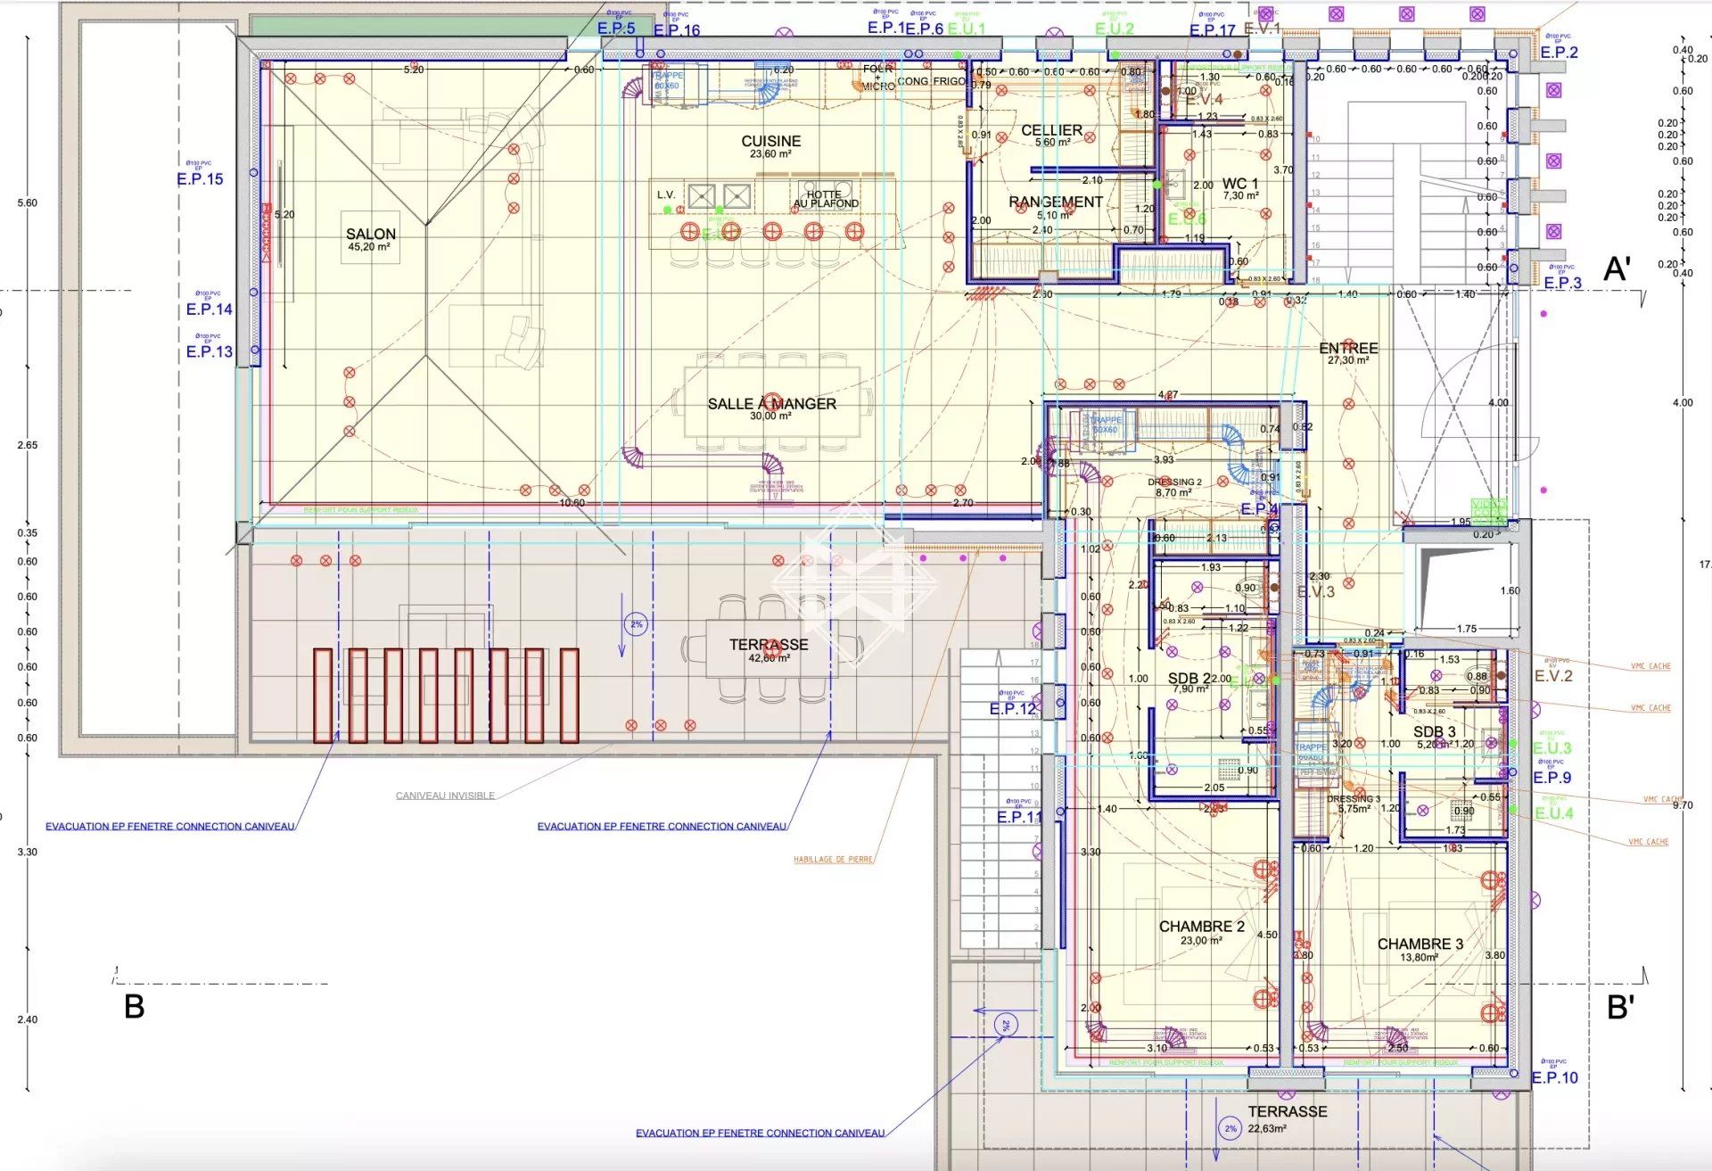Click the E.U.3 green label
Screen dimensions: 1712x1171
coord(1552,748)
